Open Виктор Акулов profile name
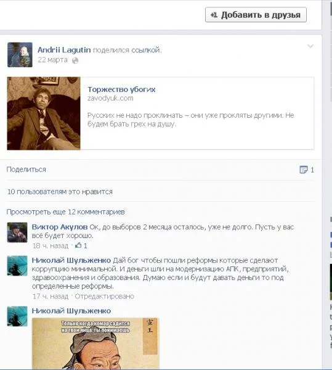The width and height of the screenshot is (332, 370). point(60,227)
